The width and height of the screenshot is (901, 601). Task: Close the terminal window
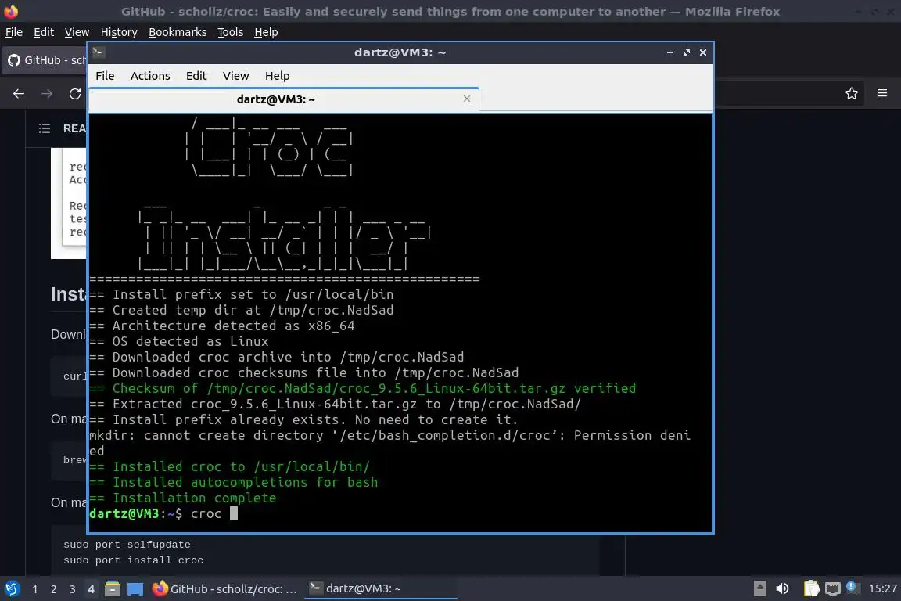tap(703, 52)
